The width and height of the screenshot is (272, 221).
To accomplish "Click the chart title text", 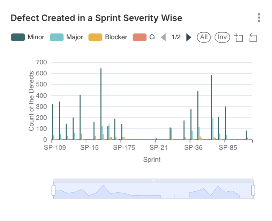I will pyautogui.click(x=96, y=18).
